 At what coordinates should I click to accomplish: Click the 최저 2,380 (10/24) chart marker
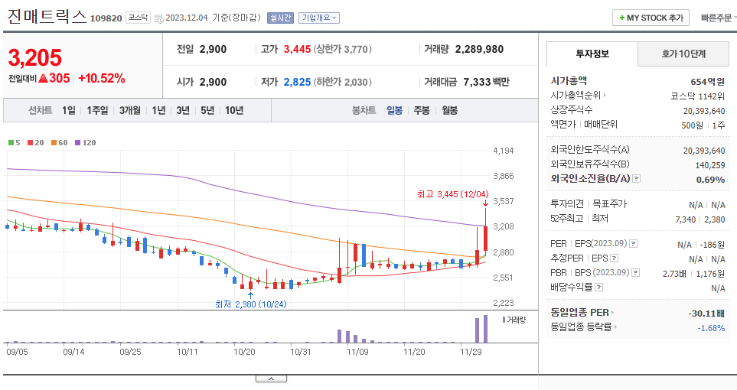click(250, 304)
